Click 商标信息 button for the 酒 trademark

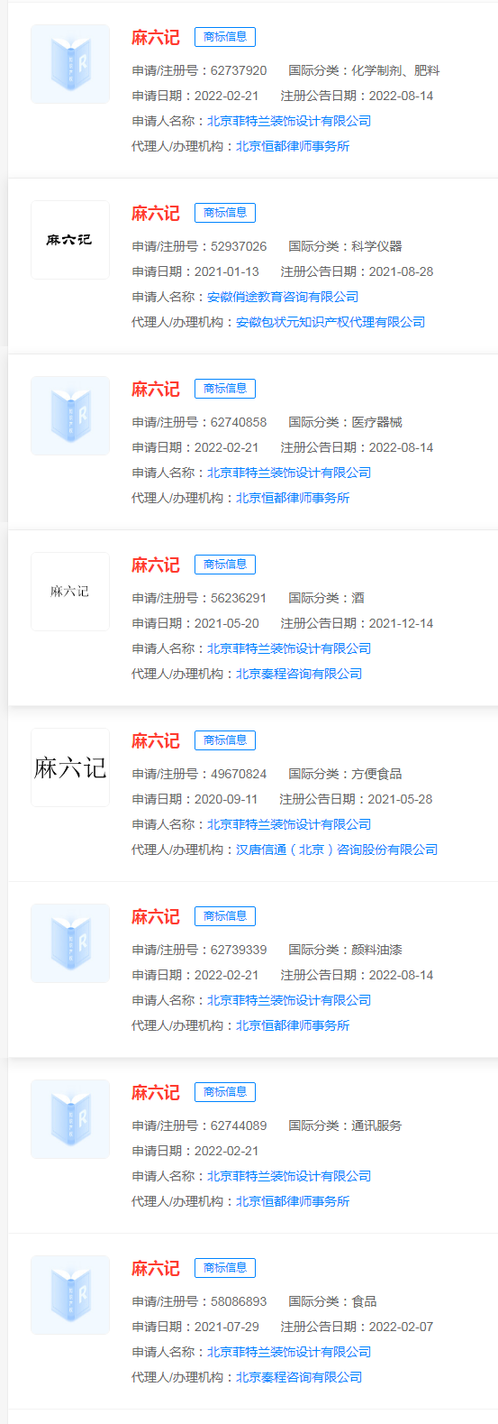pos(225,565)
